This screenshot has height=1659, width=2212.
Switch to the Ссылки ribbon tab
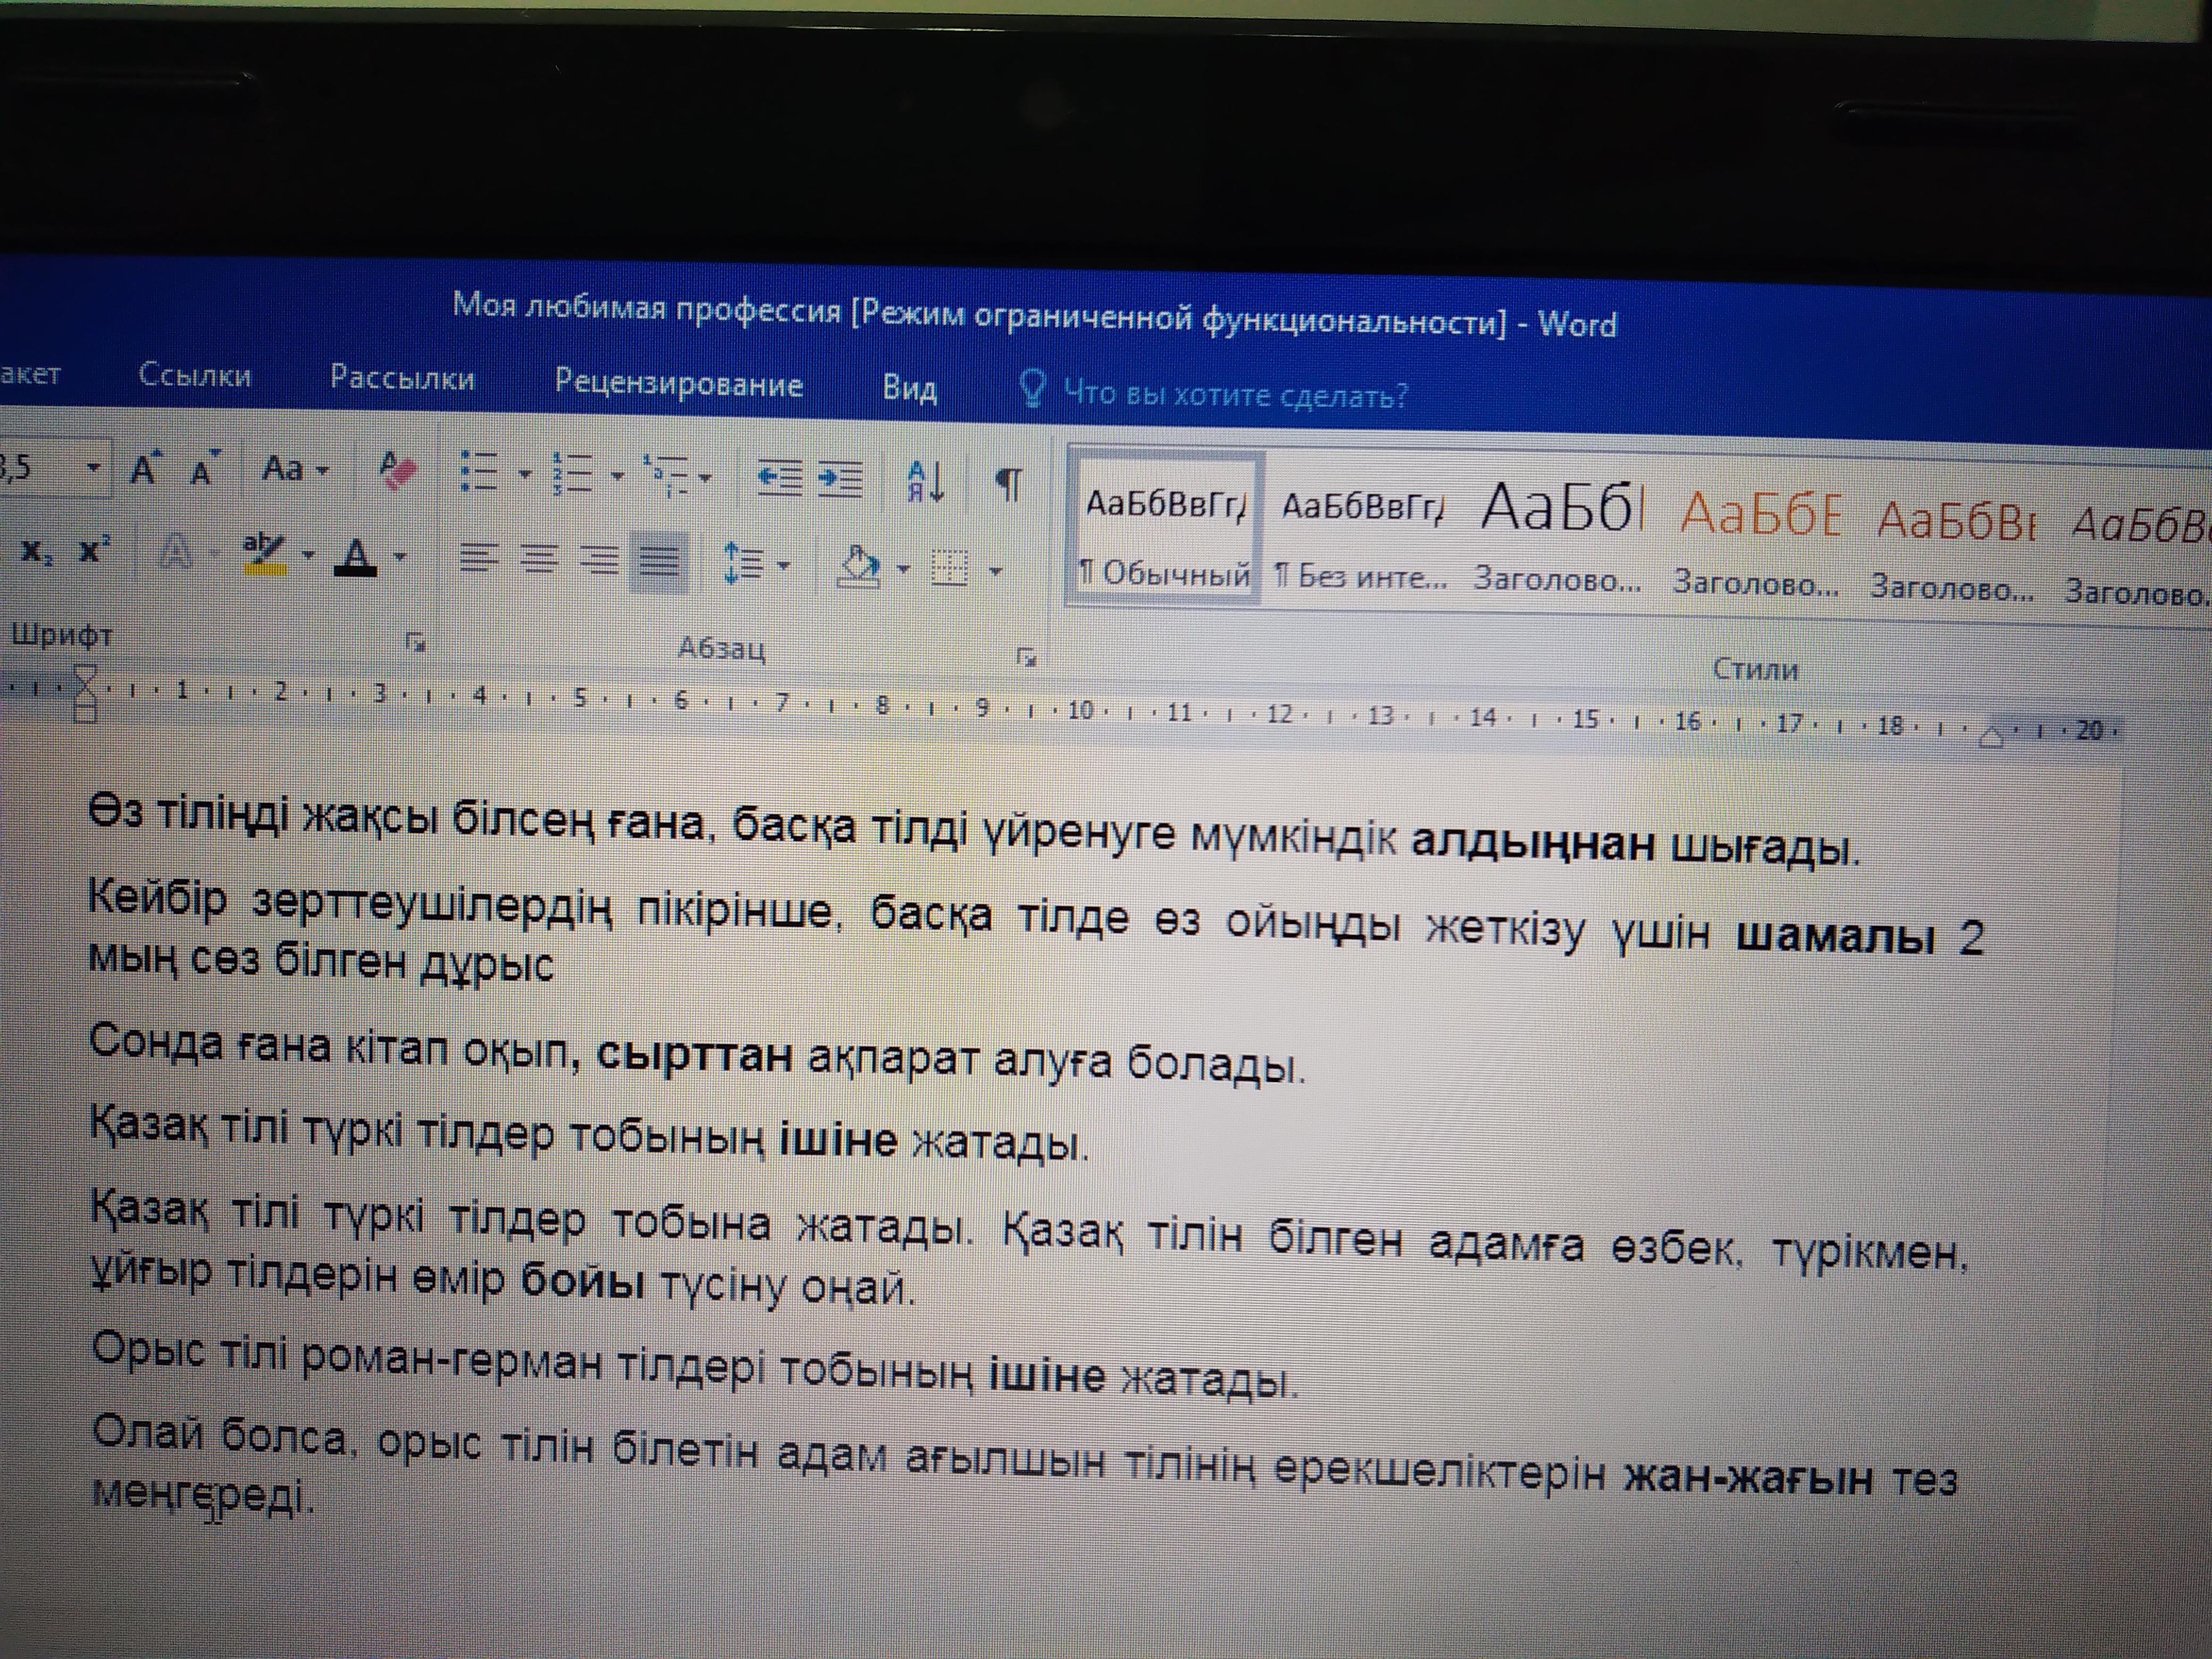point(194,375)
